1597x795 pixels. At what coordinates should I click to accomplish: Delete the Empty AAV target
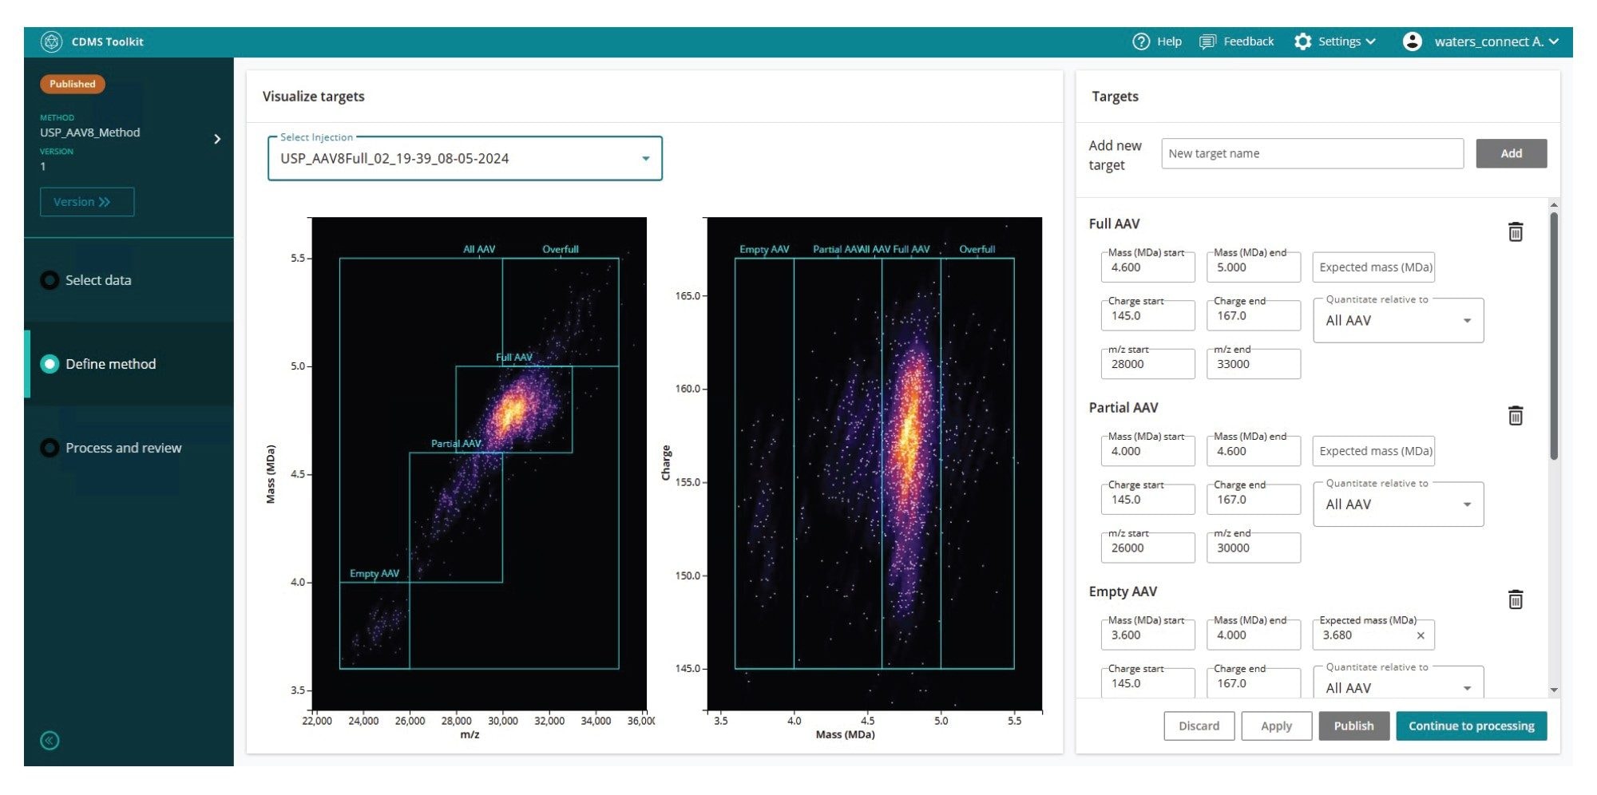coord(1515,599)
